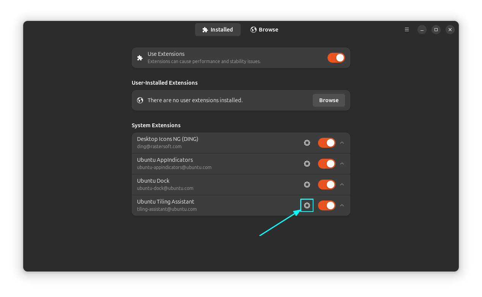Expand Ubuntu AppIndicators details chevron
Image resolution: width=482 pixels, height=297 pixels.
click(x=342, y=164)
